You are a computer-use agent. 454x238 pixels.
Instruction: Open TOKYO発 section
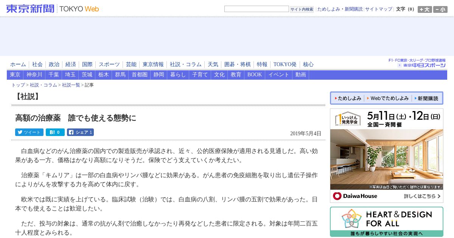(x=285, y=65)
